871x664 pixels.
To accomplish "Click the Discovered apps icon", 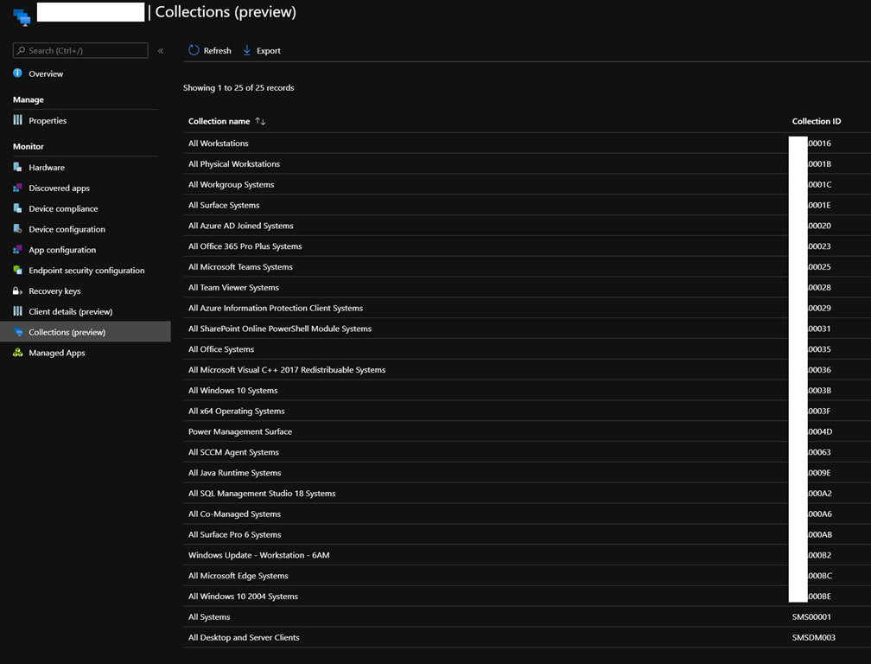I will (x=17, y=188).
